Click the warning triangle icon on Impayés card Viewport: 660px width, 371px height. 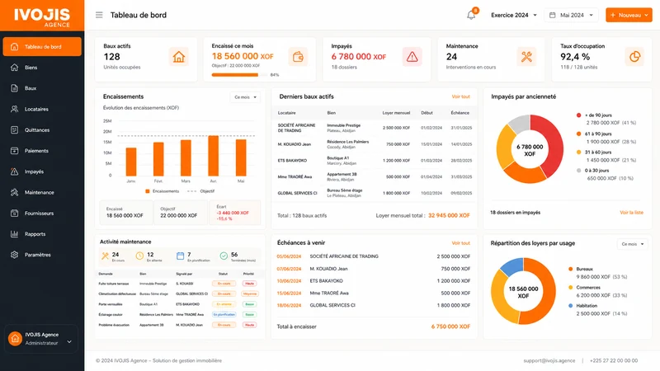pyautogui.click(x=412, y=57)
